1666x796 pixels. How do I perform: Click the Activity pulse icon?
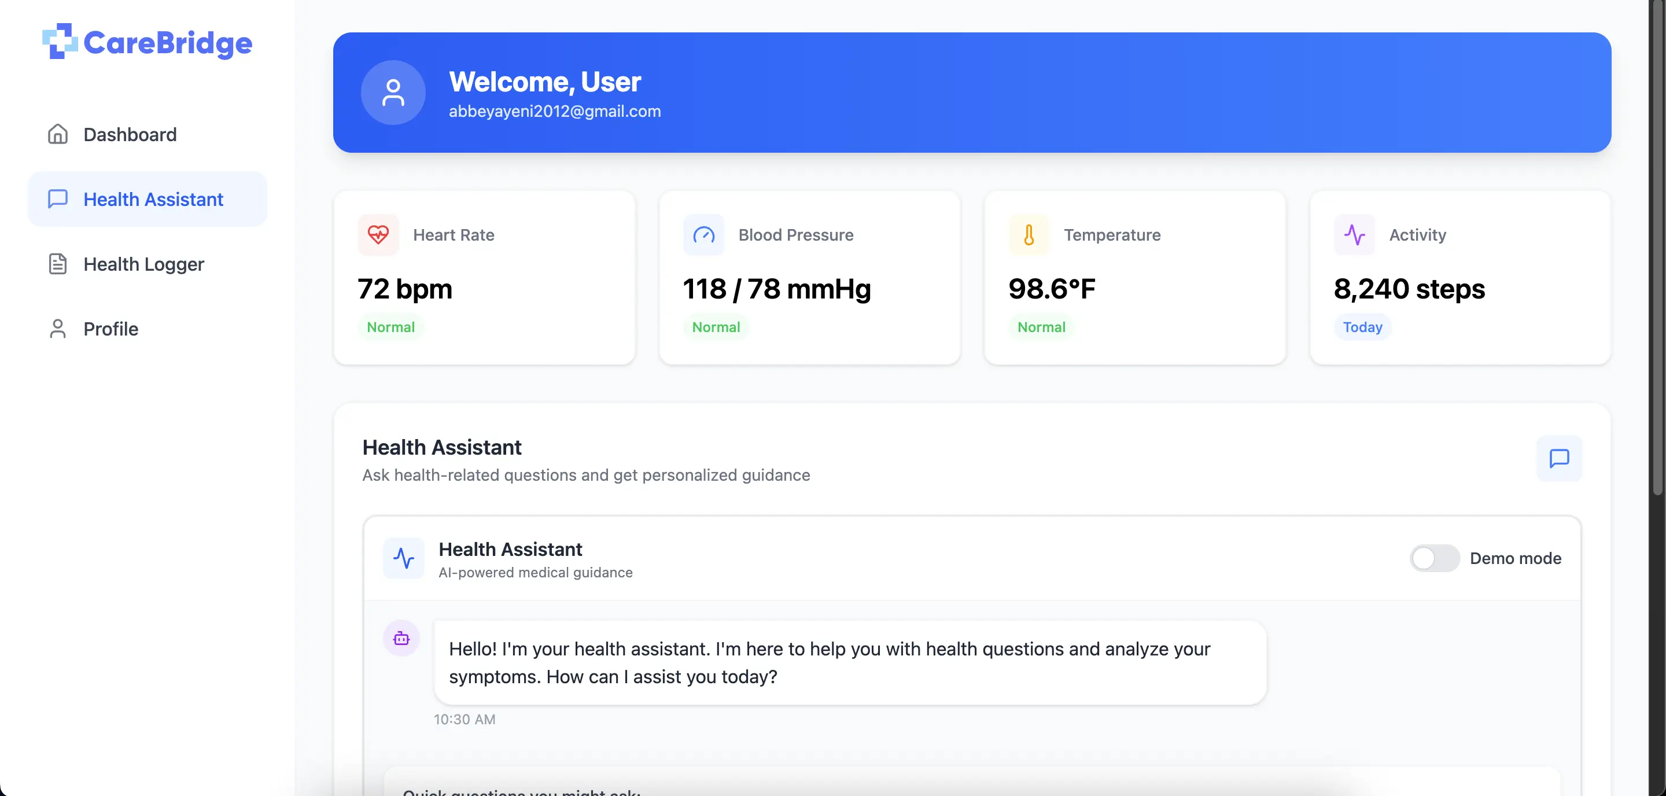point(1354,234)
